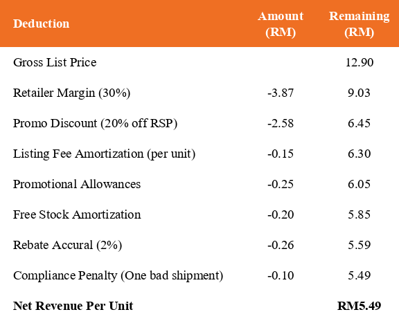Select the 12.90 gross list price value
This screenshot has width=399, height=321.
[360, 62]
